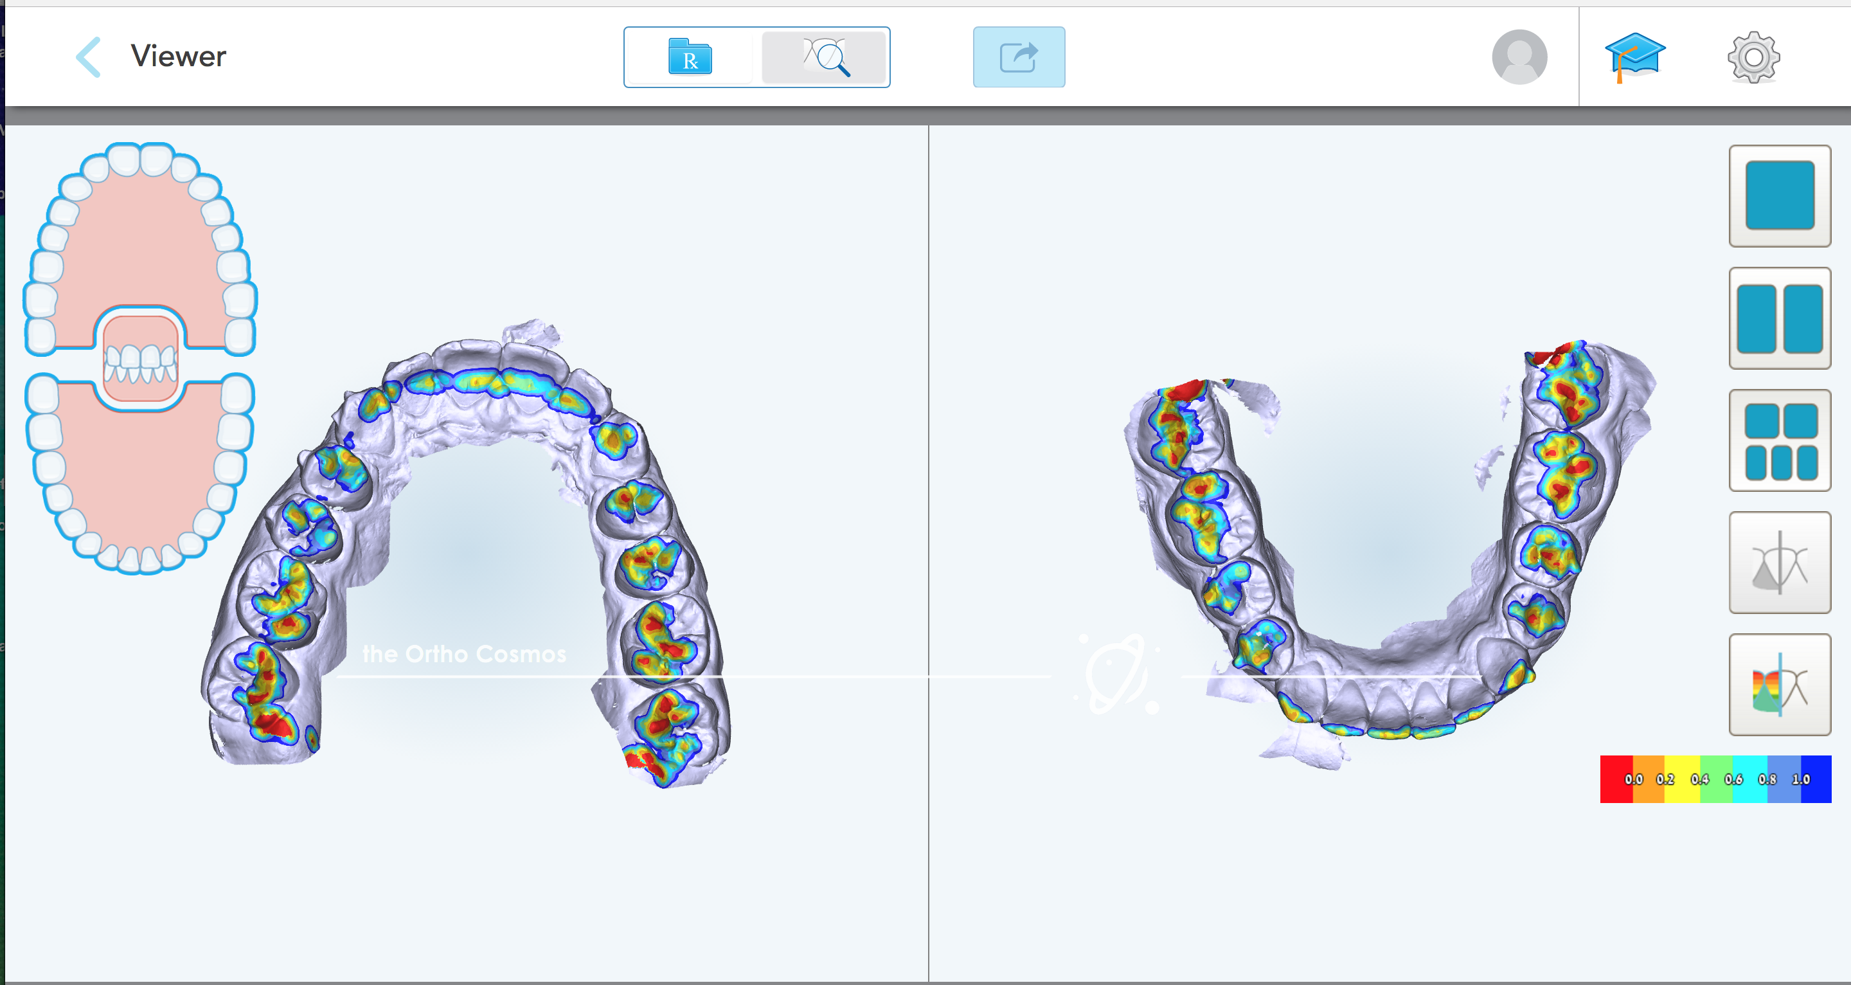Select single-pane view layout
1851x985 pixels.
pyautogui.click(x=1779, y=195)
